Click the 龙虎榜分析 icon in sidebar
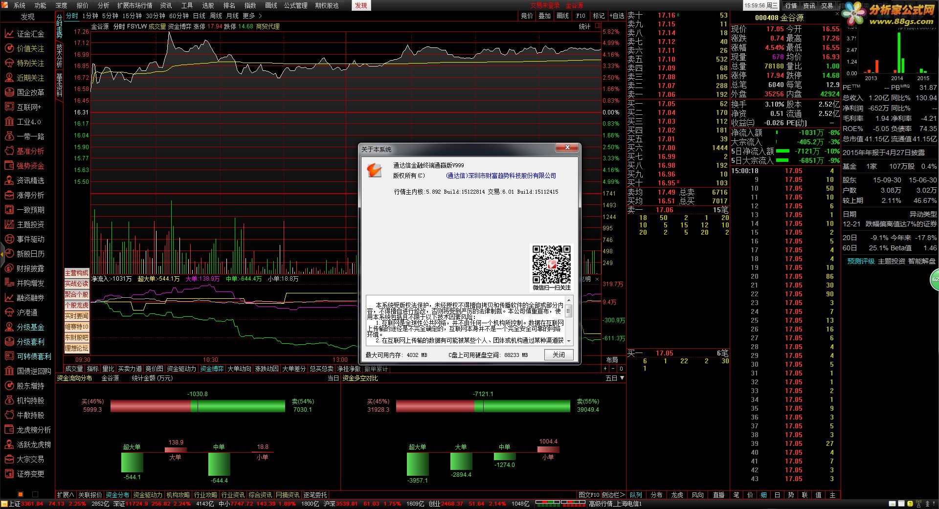Viewport: 939px width, 509px height. coord(9,430)
